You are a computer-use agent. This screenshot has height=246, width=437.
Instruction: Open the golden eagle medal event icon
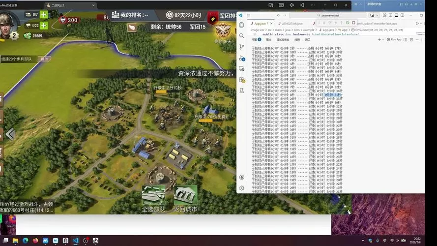point(222,31)
